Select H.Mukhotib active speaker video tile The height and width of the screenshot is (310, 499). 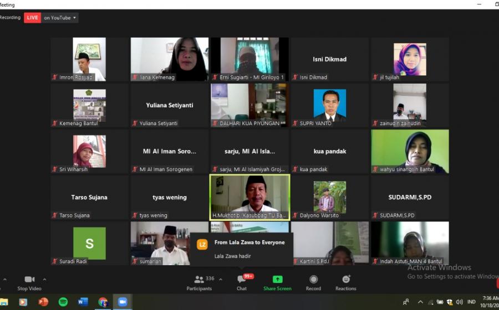click(249, 197)
